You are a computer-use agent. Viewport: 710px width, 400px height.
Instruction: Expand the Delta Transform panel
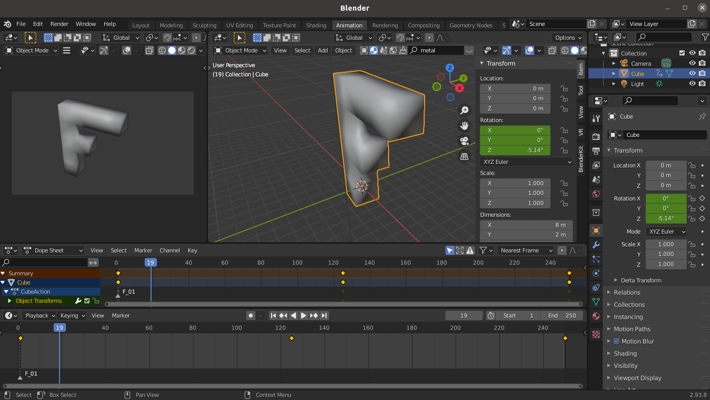coord(641,280)
